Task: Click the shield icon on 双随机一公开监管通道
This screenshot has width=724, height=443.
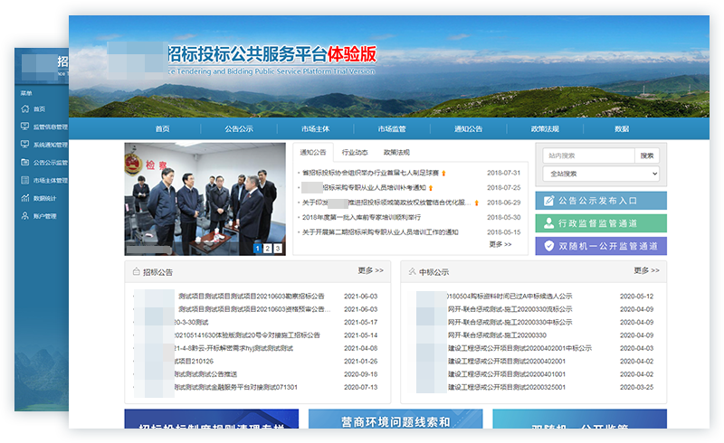Action: click(549, 246)
